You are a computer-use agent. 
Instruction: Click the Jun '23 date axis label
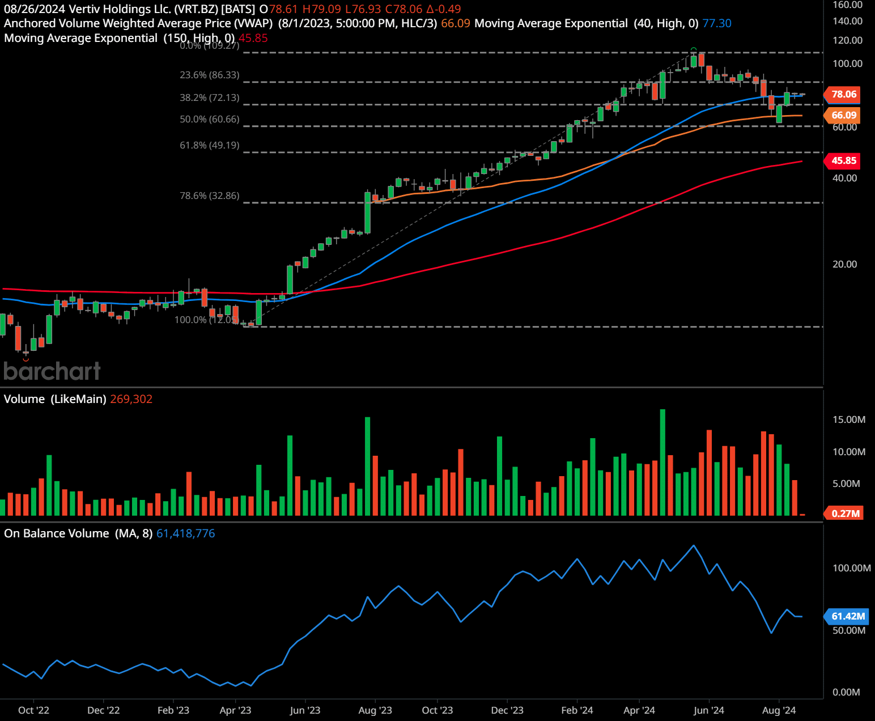pos(305,710)
